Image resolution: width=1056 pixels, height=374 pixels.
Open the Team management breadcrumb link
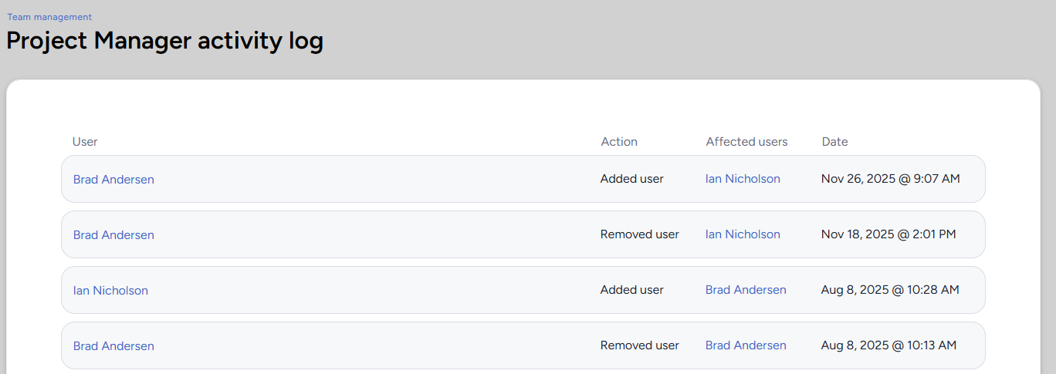(49, 16)
